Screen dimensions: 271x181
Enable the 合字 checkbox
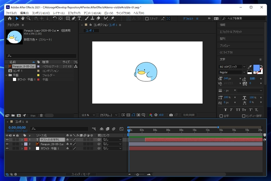click(221, 116)
